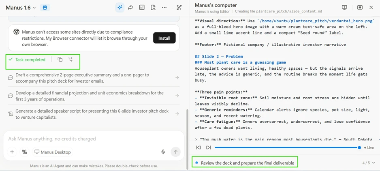This screenshot has height=171, width=380.
Task: Click arrow next to executive summary suggestion
Action: pos(177,78)
